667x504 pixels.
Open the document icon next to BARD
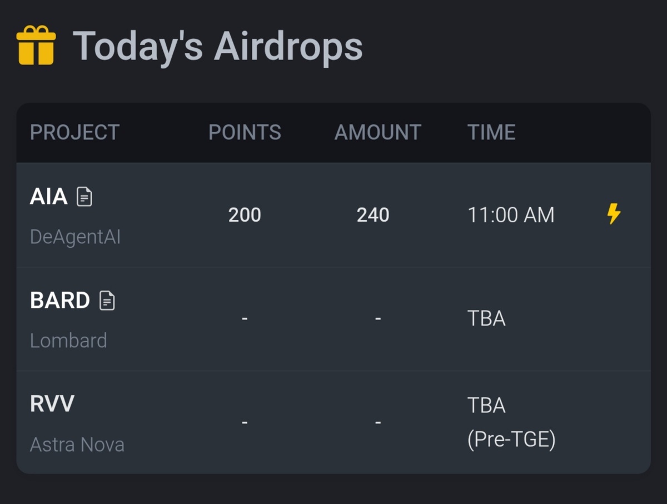pyautogui.click(x=107, y=301)
